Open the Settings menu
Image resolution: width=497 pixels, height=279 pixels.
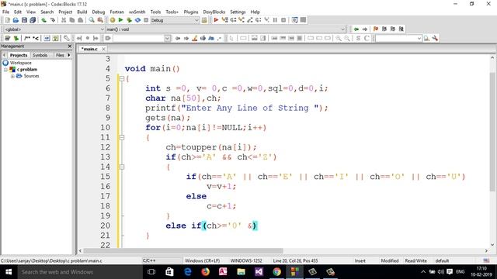(x=238, y=12)
